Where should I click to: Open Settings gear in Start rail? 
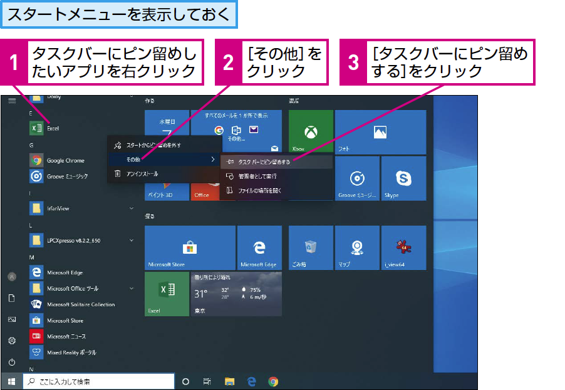click(x=12, y=341)
